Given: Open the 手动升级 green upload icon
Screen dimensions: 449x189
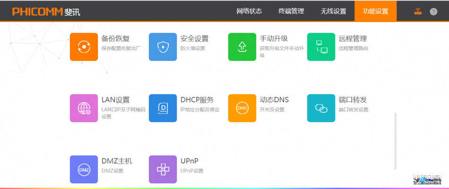Looking at the screenshot, I should click(242, 47).
